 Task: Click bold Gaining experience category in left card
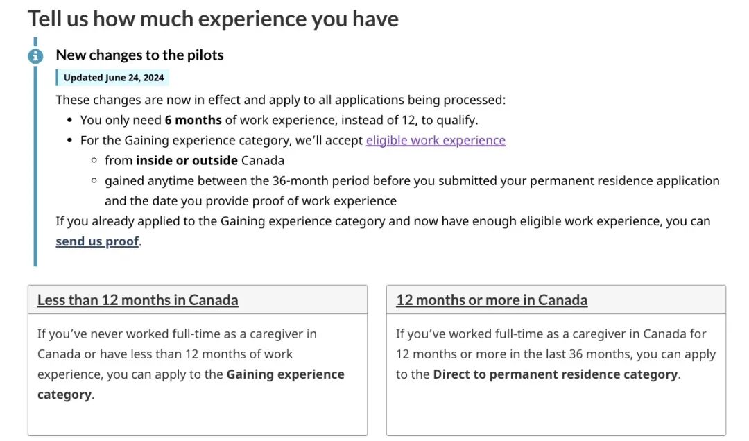191,384
